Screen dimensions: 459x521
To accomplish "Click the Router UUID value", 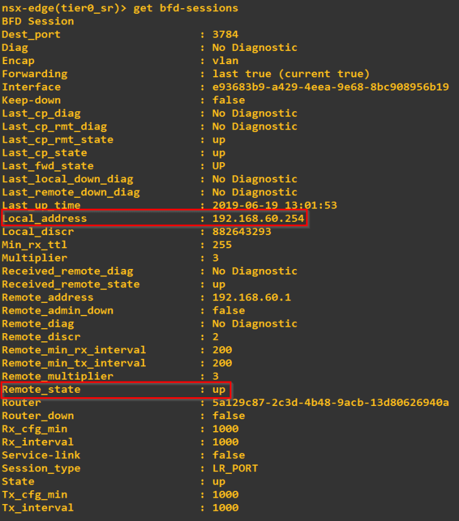I will [x=330, y=402].
